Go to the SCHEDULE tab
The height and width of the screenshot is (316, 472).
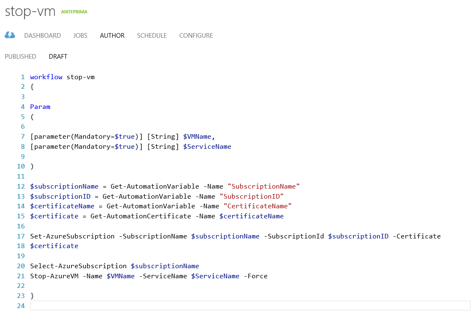152,36
